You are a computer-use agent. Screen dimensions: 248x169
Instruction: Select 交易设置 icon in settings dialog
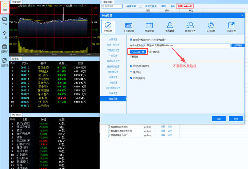[108, 26]
